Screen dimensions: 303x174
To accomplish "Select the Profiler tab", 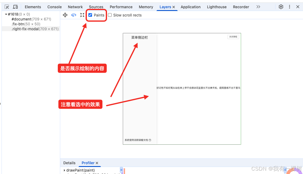I will [x=88, y=163].
